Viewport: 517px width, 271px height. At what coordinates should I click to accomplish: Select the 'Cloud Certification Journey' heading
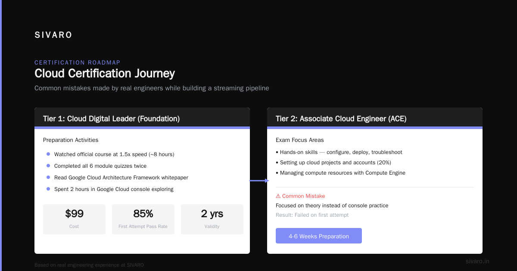pyautogui.click(x=105, y=74)
